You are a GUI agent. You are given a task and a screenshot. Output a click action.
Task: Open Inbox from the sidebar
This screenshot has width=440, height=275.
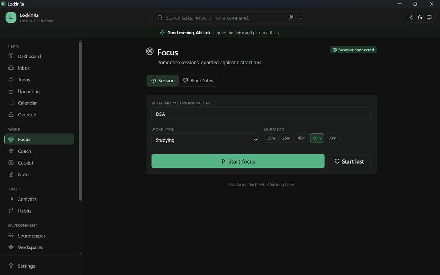39,68
